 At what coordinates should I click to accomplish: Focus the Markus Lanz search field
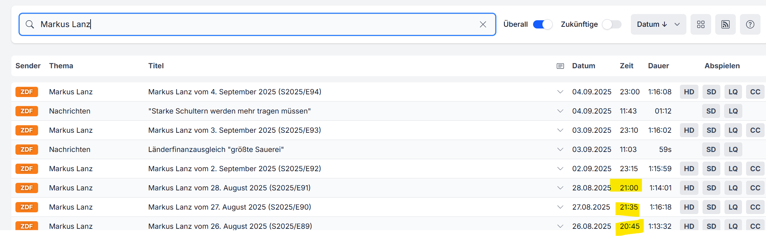257,24
